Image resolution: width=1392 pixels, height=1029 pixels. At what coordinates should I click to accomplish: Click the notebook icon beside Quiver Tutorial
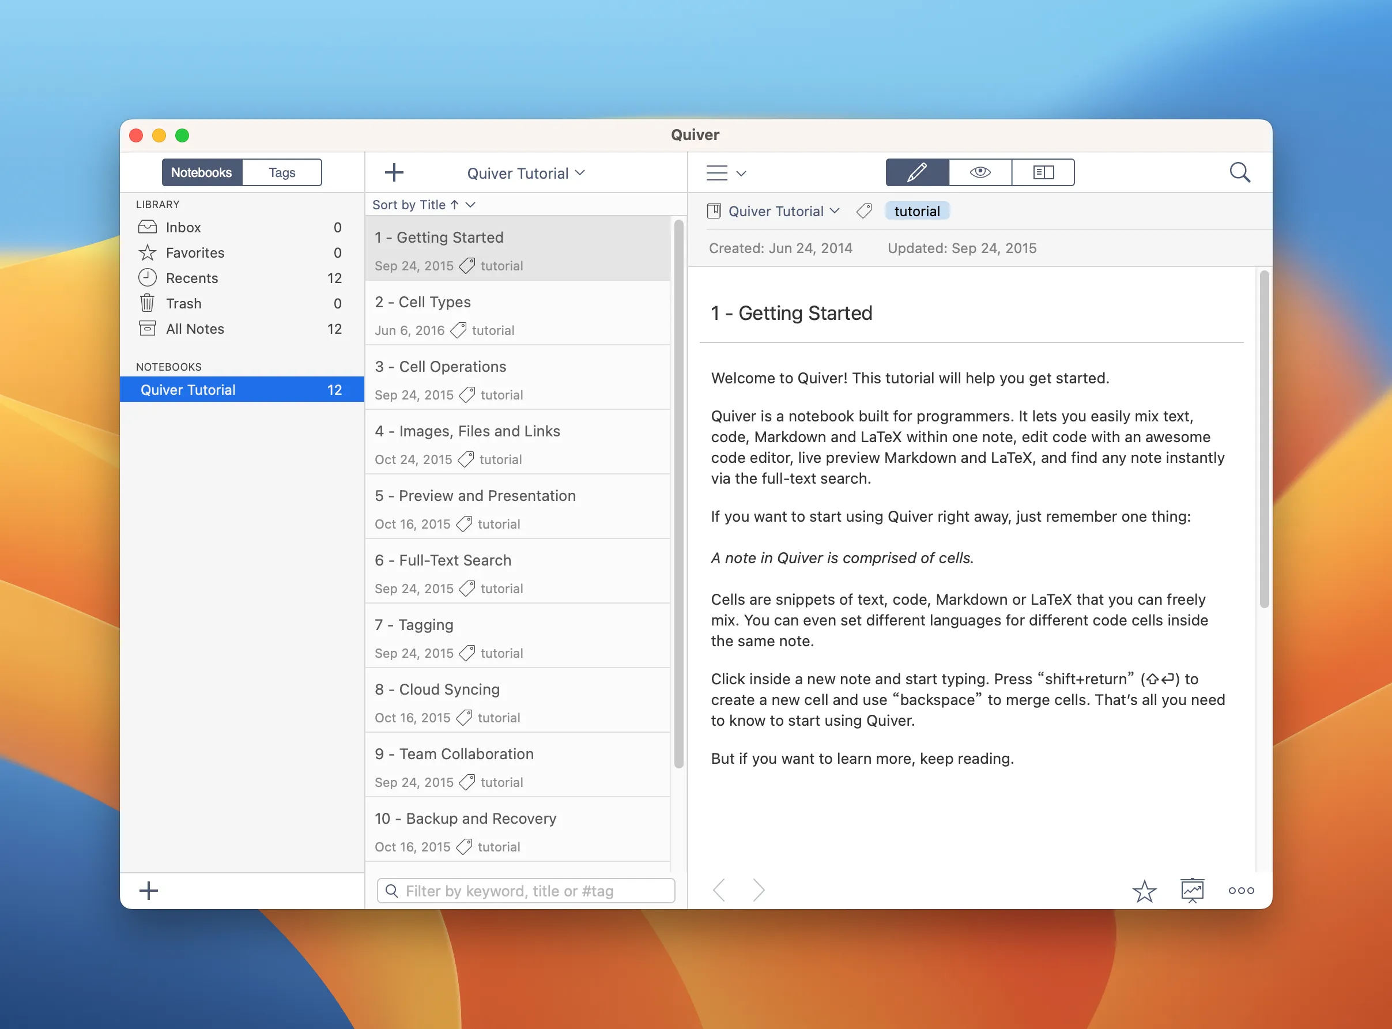point(714,211)
